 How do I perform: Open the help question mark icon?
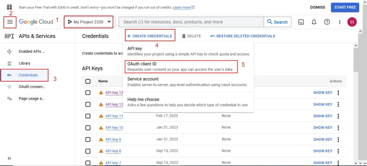coord(327,22)
